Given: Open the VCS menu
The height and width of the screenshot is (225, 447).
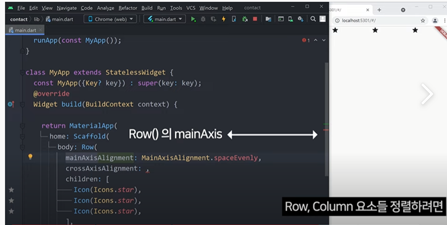Looking at the screenshot, I should [190, 8].
